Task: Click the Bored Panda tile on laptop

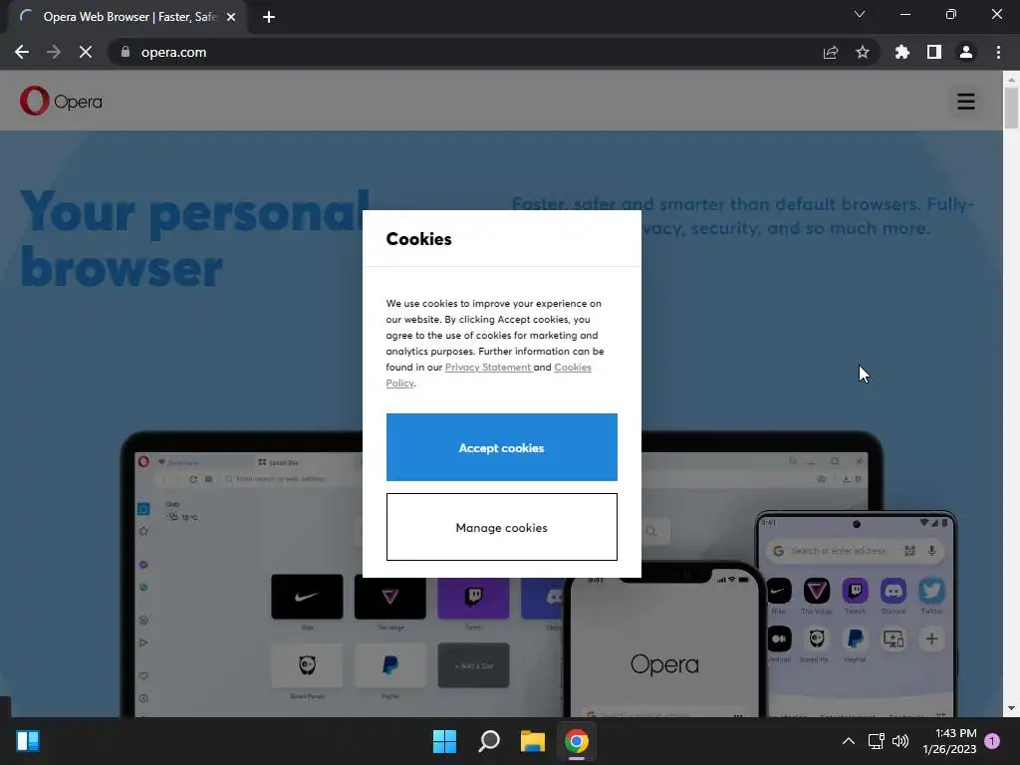Action: tap(307, 664)
